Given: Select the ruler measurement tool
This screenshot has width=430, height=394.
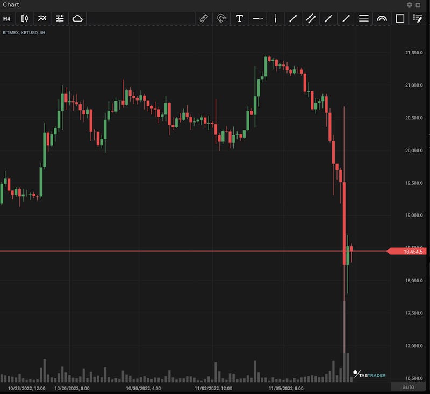Looking at the screenshot, I should [204, 18].
